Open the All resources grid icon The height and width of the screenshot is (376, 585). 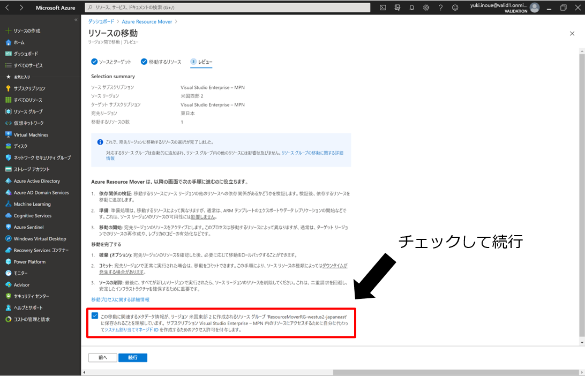pyautogui.click(x=8, y=100)
